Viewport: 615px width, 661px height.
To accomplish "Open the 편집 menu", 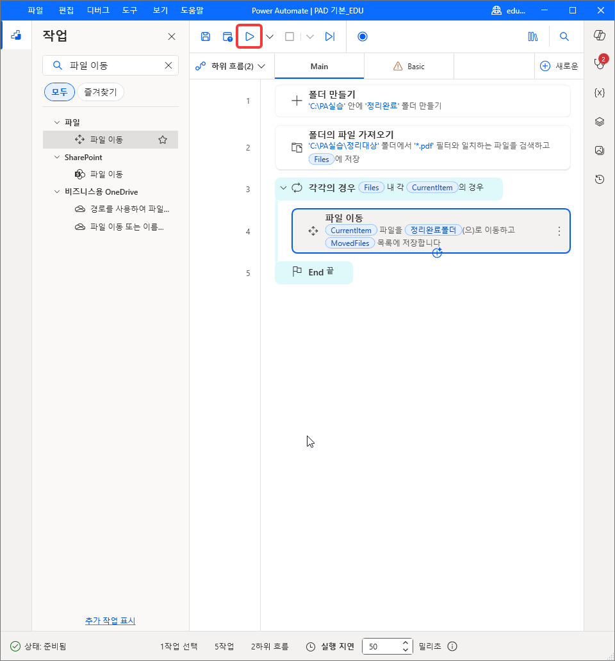I will (66, 10).
